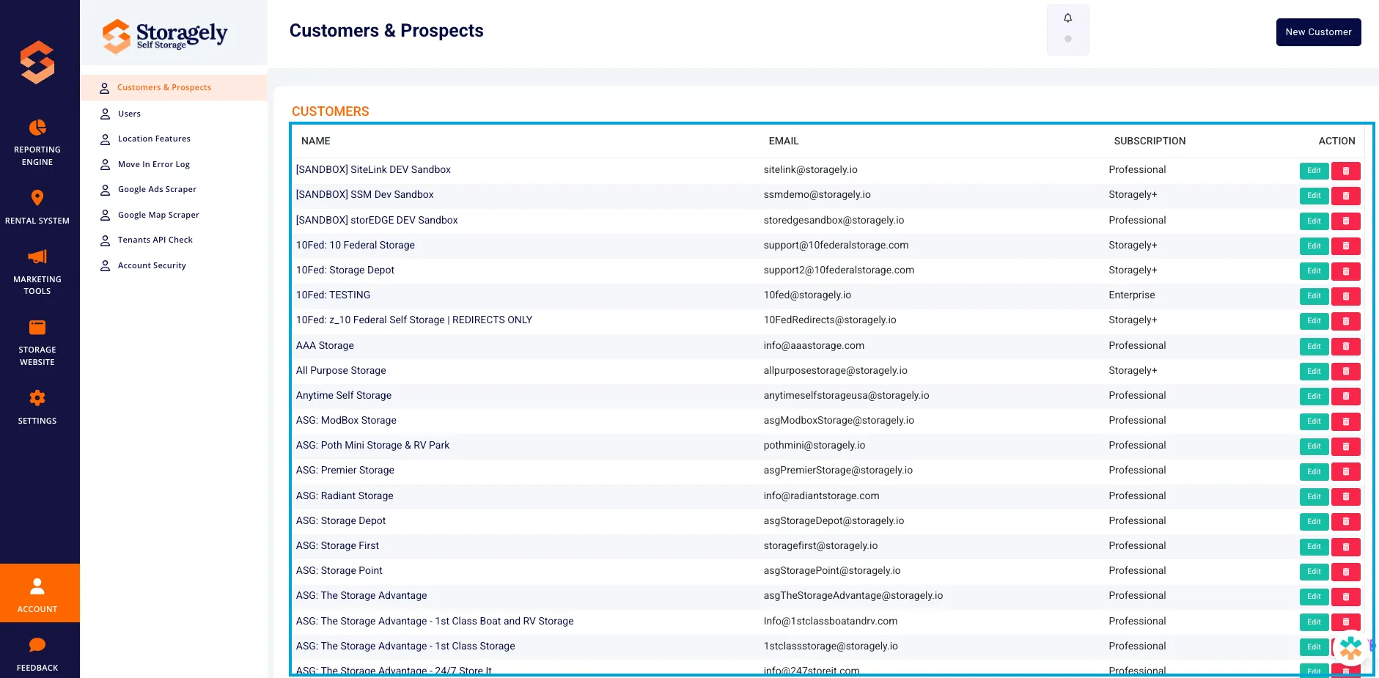The image size is (1379, 678).
Task: Delete ASG: Premier Storage customer
Action: coord(1346,471)
